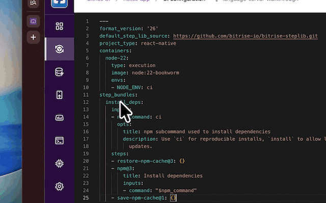Click the containers key on line 5

114,50
